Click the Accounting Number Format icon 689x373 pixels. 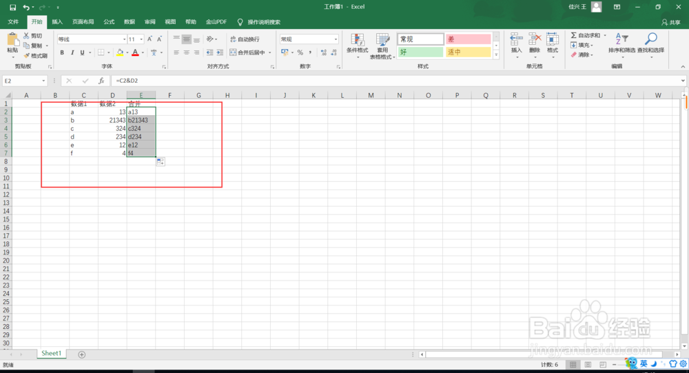click(285, 52)
